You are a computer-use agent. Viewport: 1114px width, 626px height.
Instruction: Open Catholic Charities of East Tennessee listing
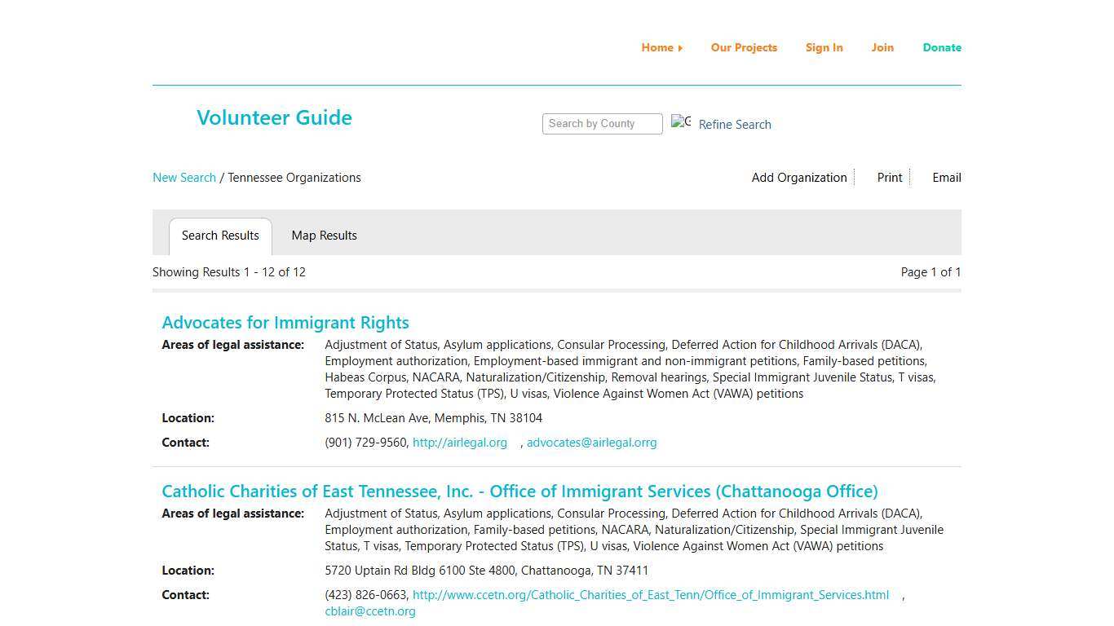point(519,492)
